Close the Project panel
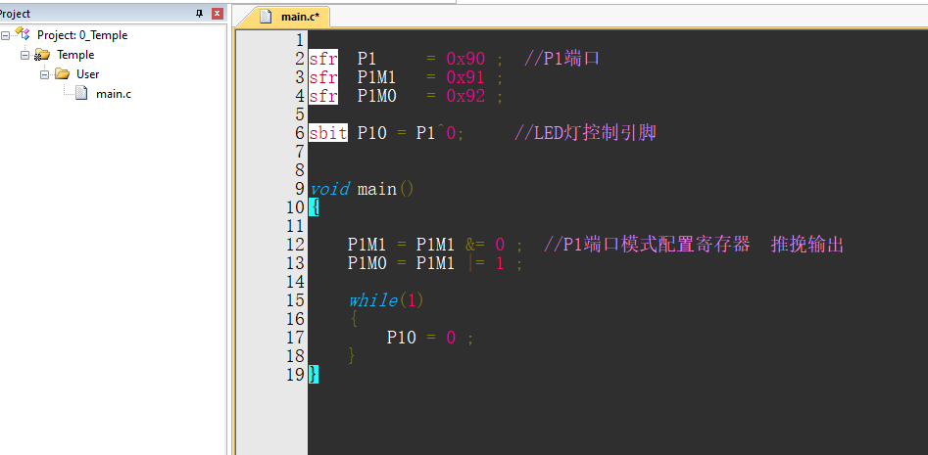This screenshot has width=928, height=455. pos(218,14)
